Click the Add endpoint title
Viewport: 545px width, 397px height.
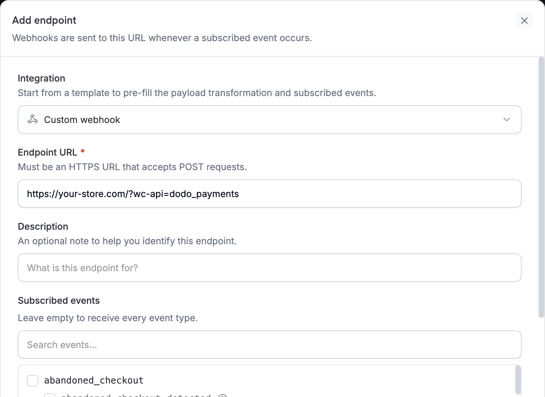pos(44,20)
